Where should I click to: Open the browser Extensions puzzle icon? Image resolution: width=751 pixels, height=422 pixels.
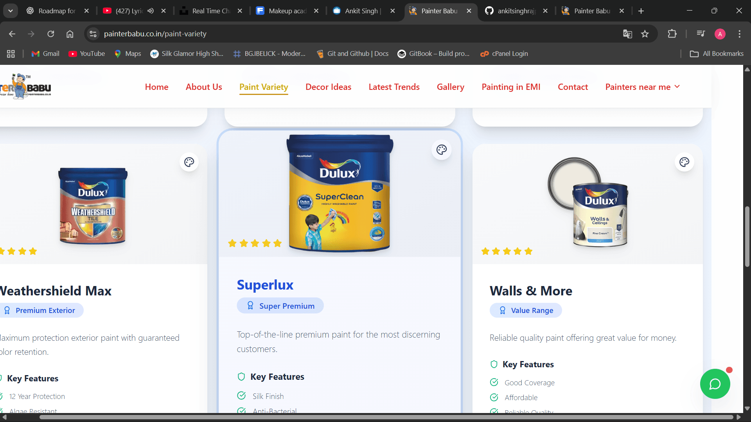[x=672, y=34]
